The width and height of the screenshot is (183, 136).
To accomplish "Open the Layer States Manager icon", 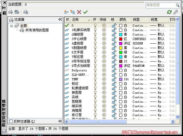I will click(x=26, y=12).
